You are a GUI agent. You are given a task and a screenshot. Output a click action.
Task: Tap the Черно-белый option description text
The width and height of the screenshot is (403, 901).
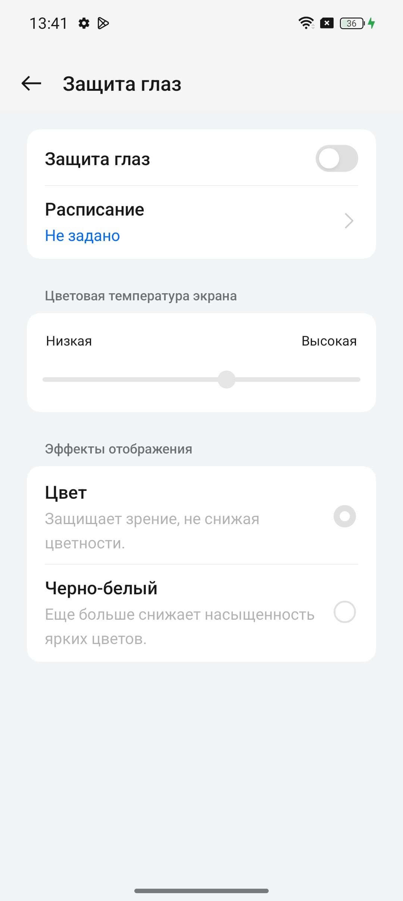[x=179, y=626]
